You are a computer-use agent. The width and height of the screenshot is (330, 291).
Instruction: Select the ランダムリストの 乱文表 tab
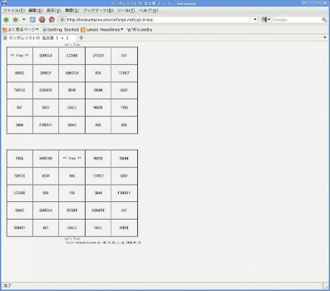[39, 38]
